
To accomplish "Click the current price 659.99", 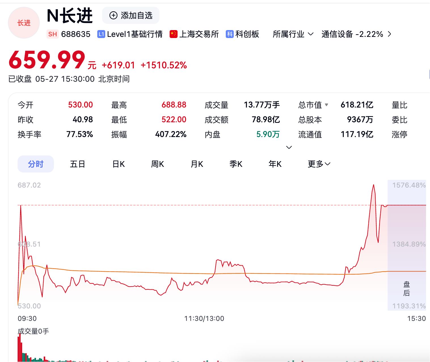I will (47, 60).
